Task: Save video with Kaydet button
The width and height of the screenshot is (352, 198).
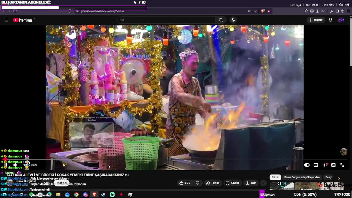Action: click(232, 183)
